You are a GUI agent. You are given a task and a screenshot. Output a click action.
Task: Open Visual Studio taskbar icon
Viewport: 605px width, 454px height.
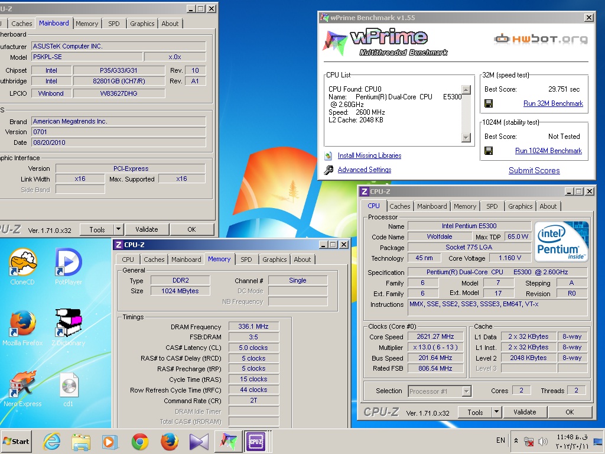199,441
